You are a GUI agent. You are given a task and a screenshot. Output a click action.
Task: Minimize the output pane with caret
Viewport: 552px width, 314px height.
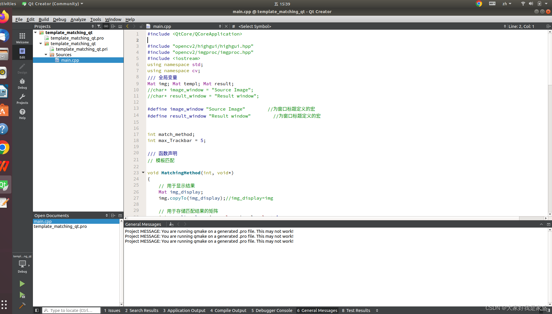coord(541,224)
